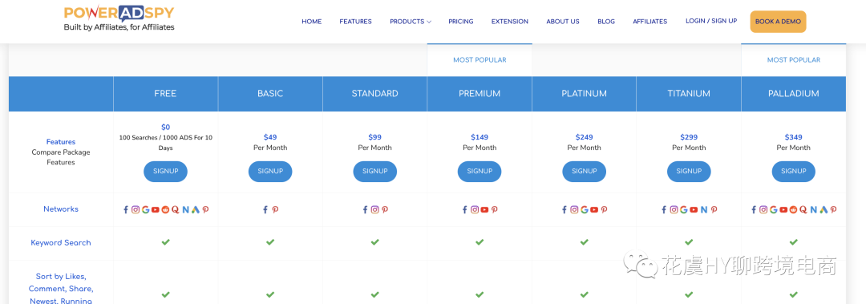
Task: Click the Instagram icon in the STANDARD plan
Action: (375, 209)
